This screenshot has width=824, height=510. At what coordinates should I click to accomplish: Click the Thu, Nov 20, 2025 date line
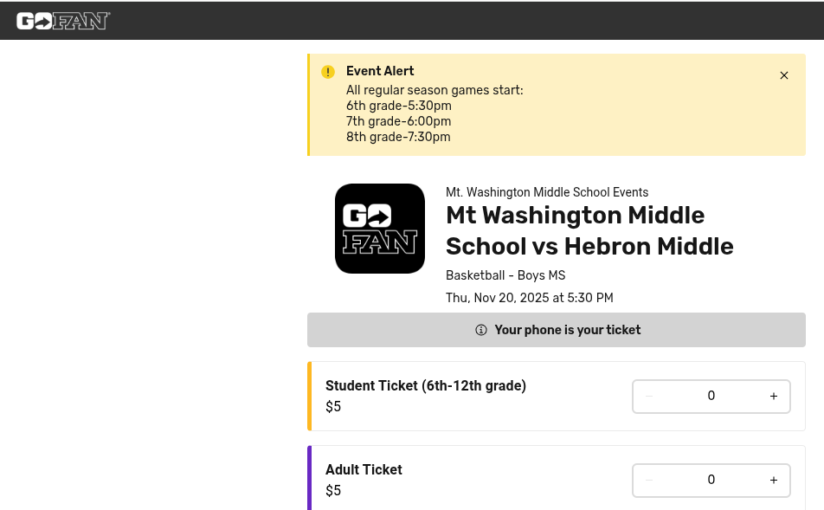pyautogui.click(x=529, y=298)
